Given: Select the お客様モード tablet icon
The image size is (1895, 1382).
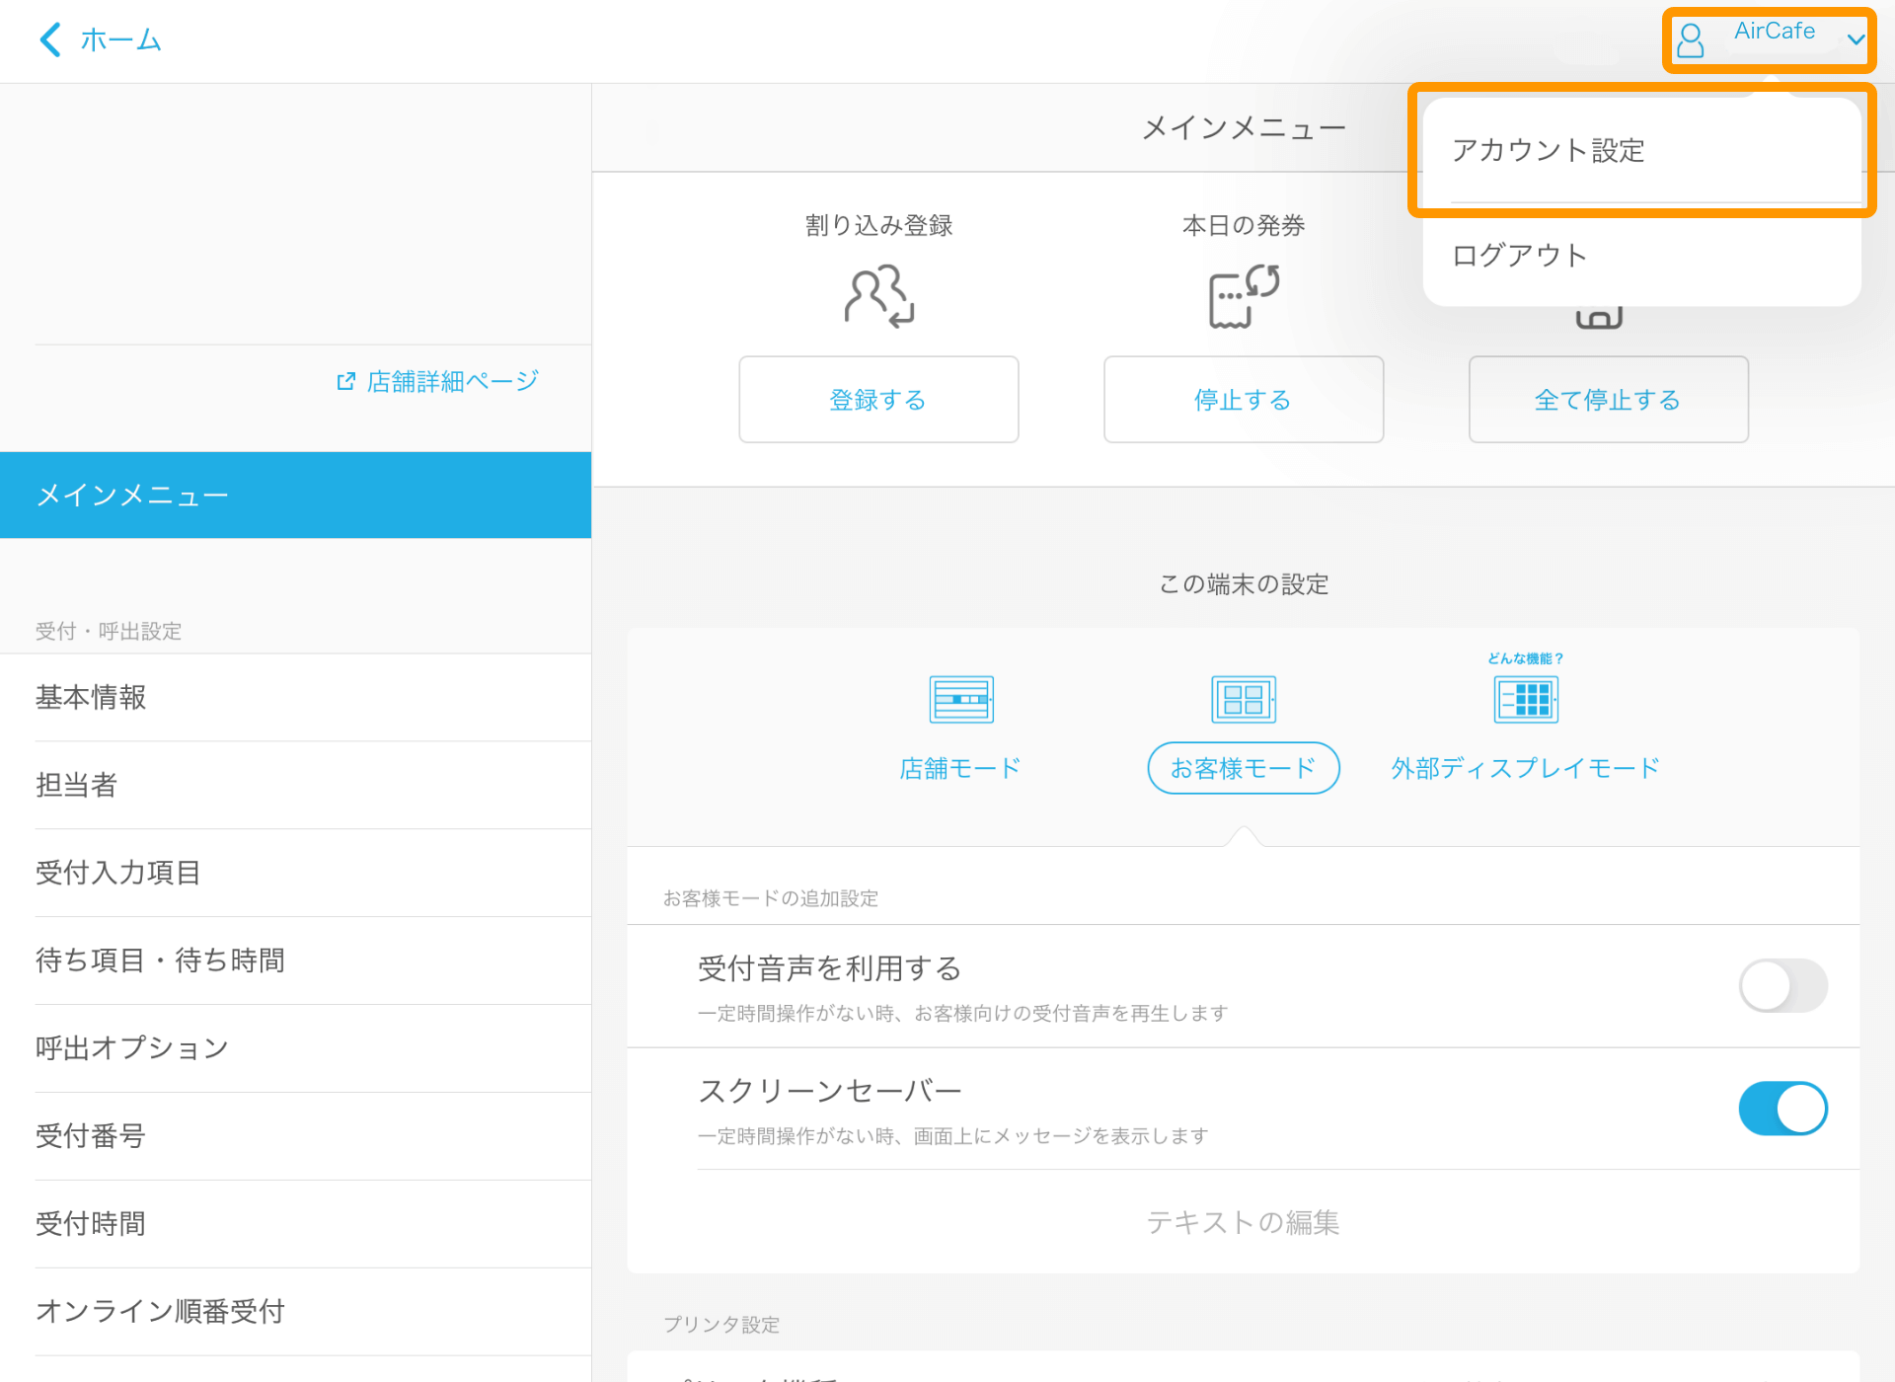Looking at the screenshot, I should [1243, 698].
